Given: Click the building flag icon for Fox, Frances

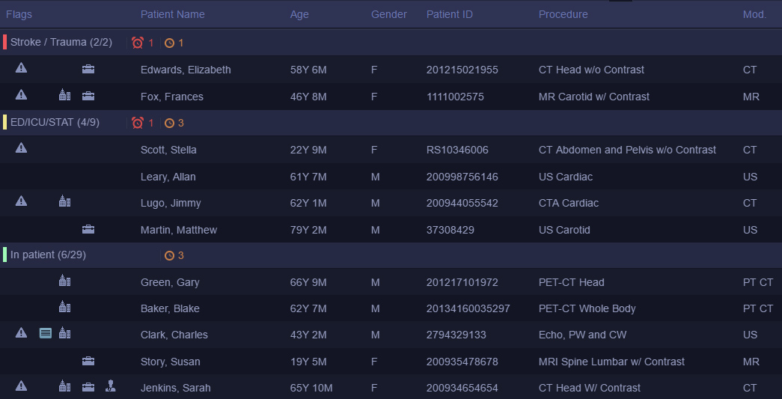Looking at the screenshot, I should (65, 94).
